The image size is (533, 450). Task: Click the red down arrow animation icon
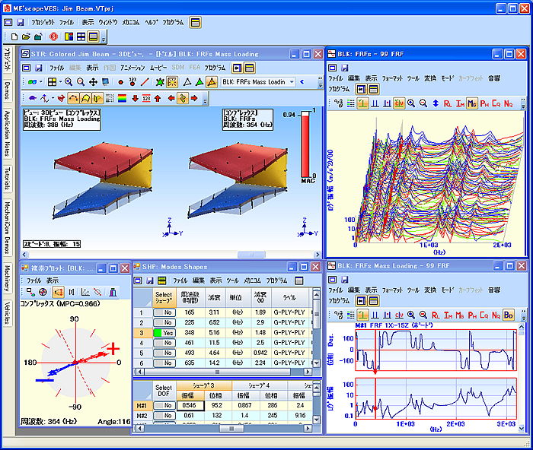click(x=134, y=97)
